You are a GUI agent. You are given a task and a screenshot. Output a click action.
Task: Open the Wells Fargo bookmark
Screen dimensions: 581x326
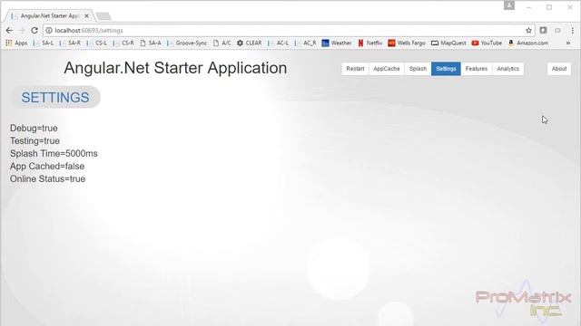407,43
